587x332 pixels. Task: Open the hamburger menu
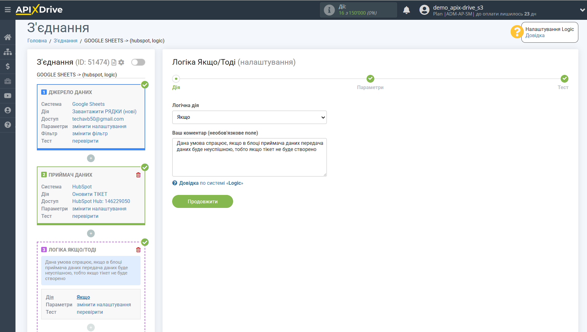[8, 10]
